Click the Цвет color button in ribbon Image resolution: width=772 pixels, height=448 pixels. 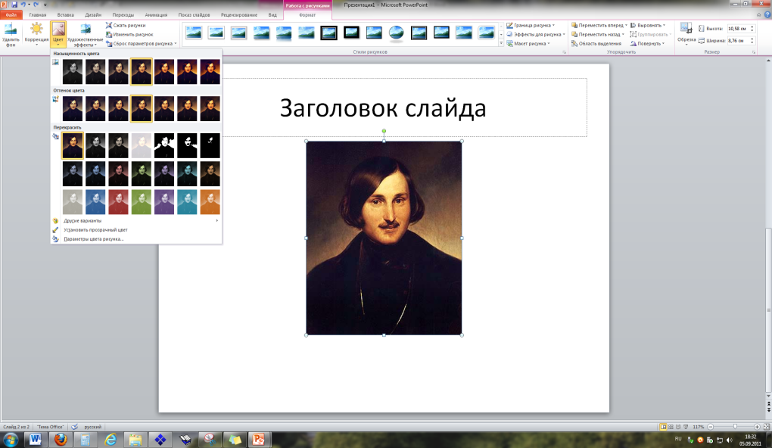click(58, 35)
